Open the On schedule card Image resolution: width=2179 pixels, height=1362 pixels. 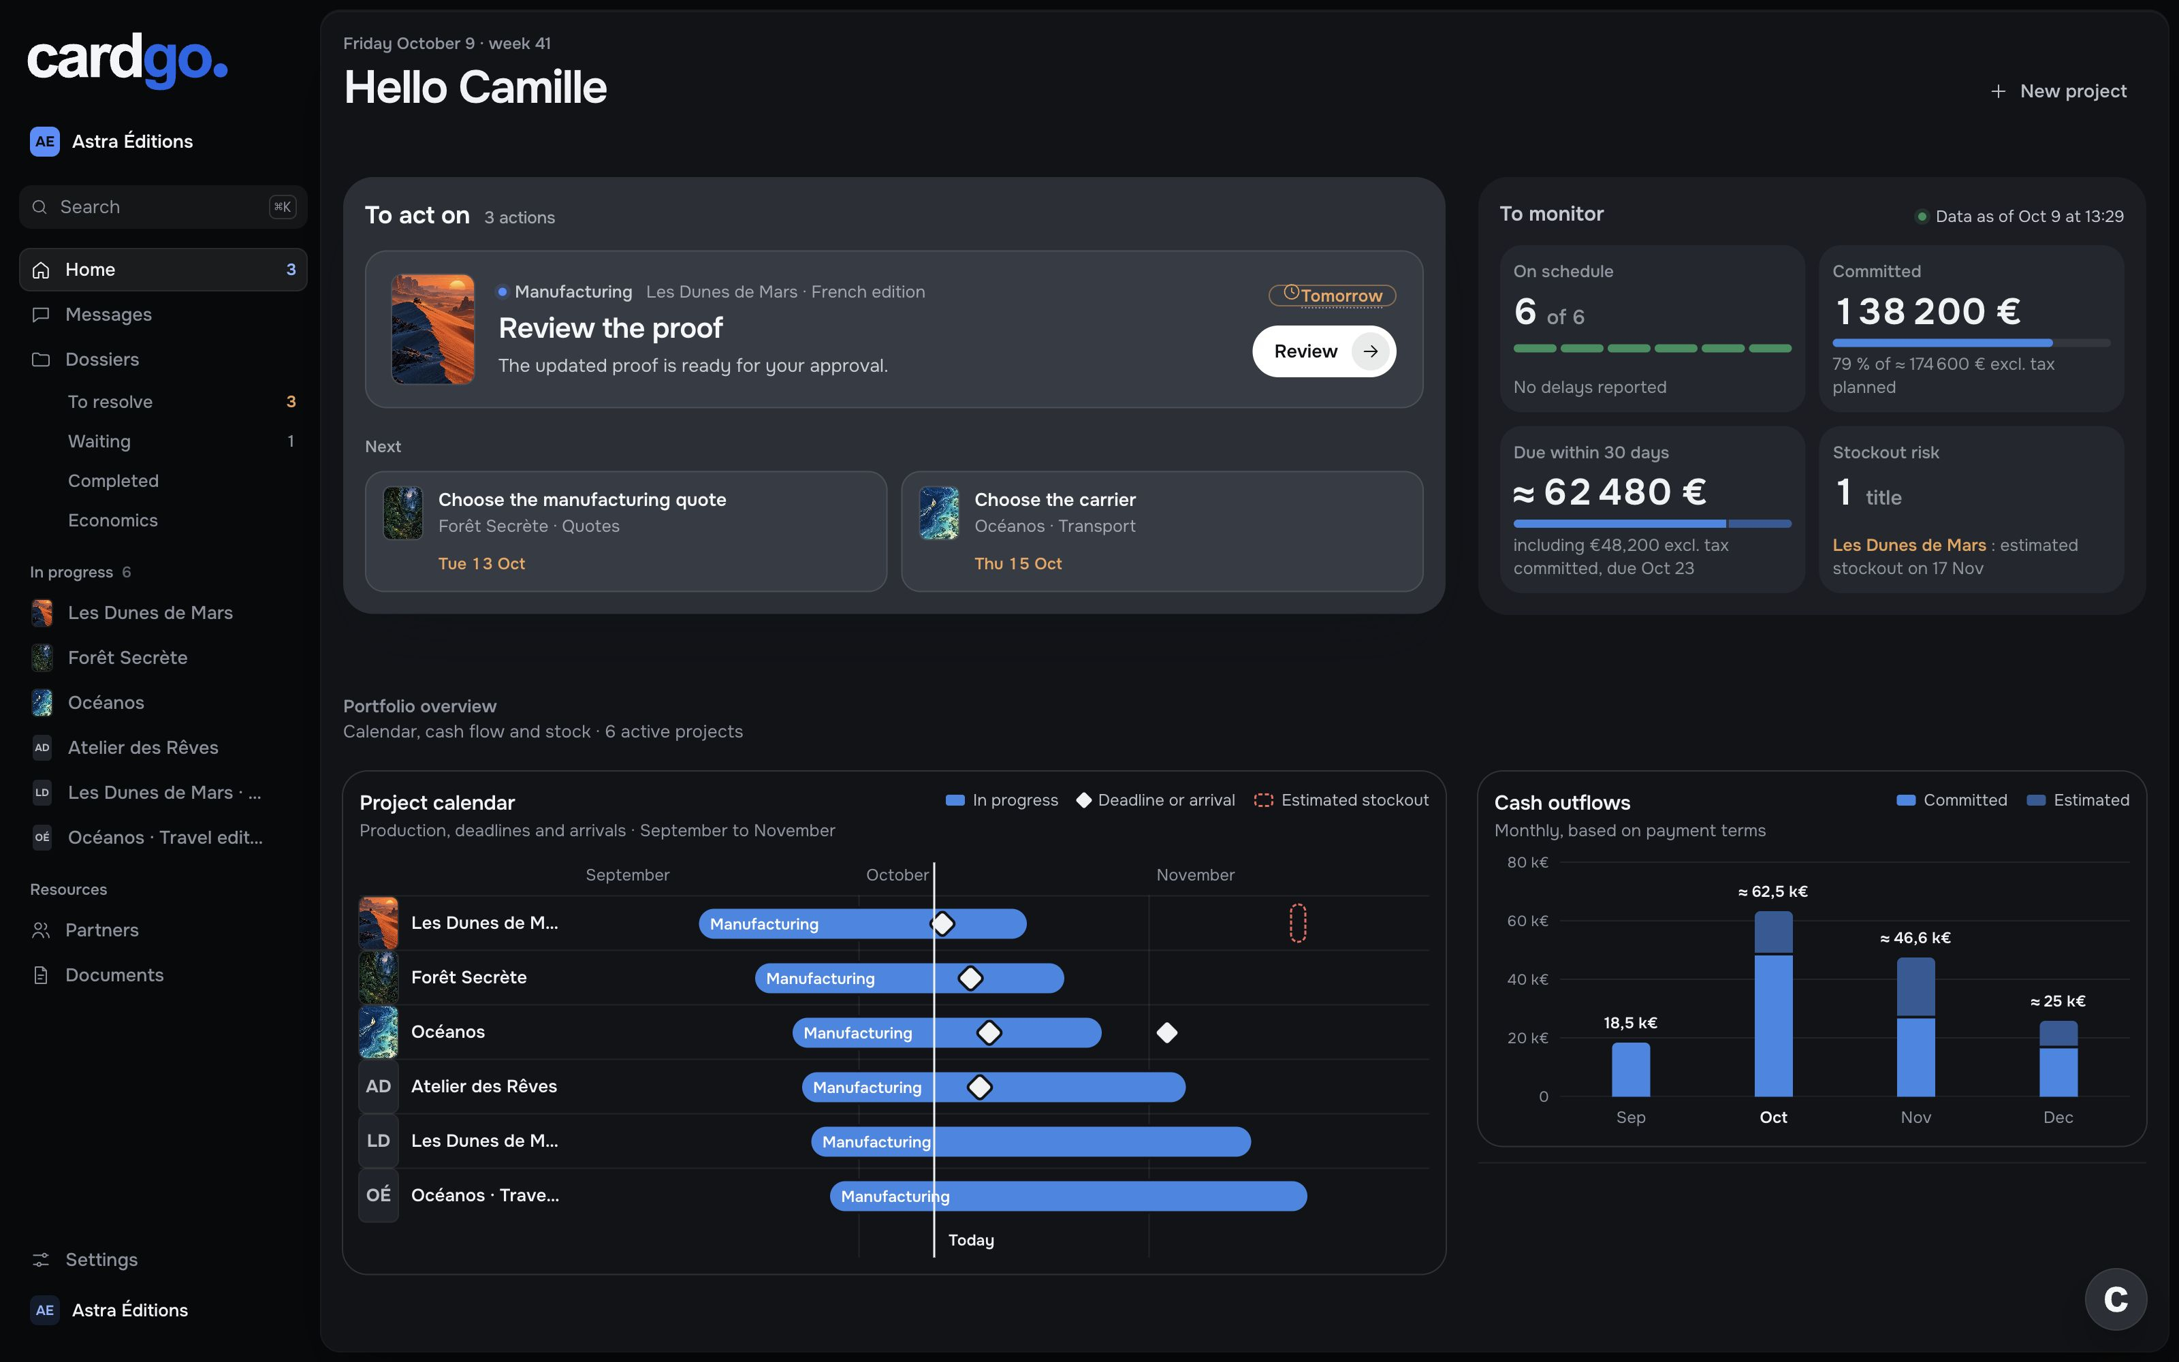(1652, 329)
